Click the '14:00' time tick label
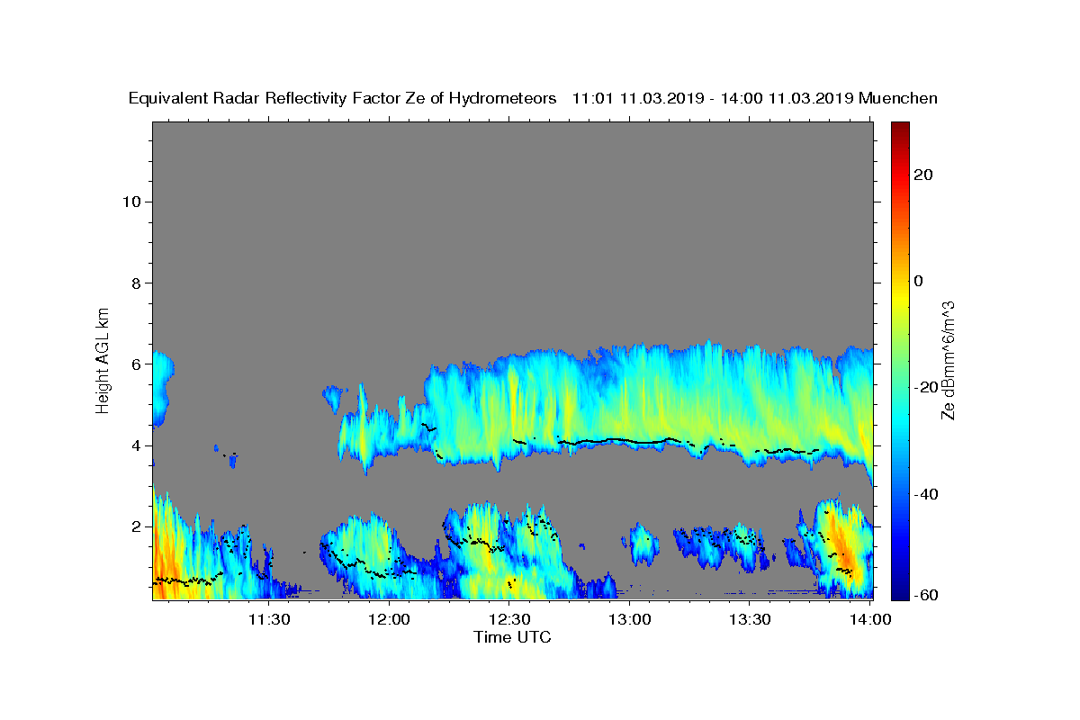This screenshot has width=1080, height=720. pyautogui.click(x=870, y=619)
